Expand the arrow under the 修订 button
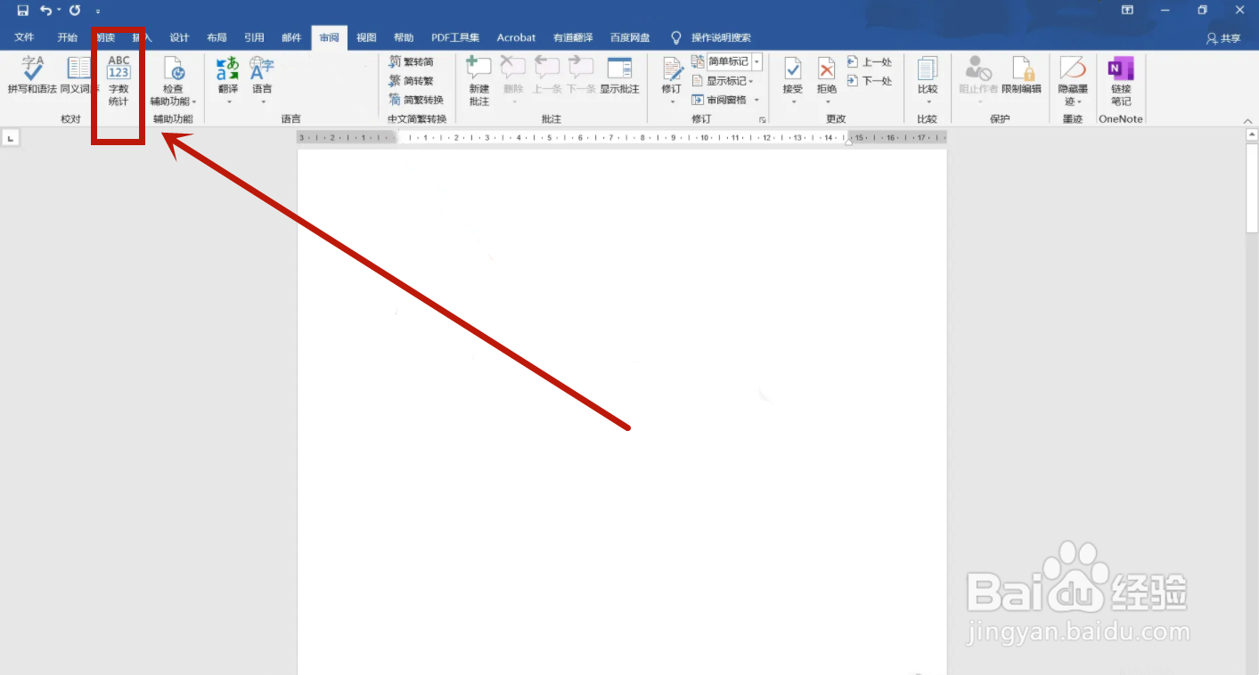This screenshot has width=1259, height=675. 672,102
